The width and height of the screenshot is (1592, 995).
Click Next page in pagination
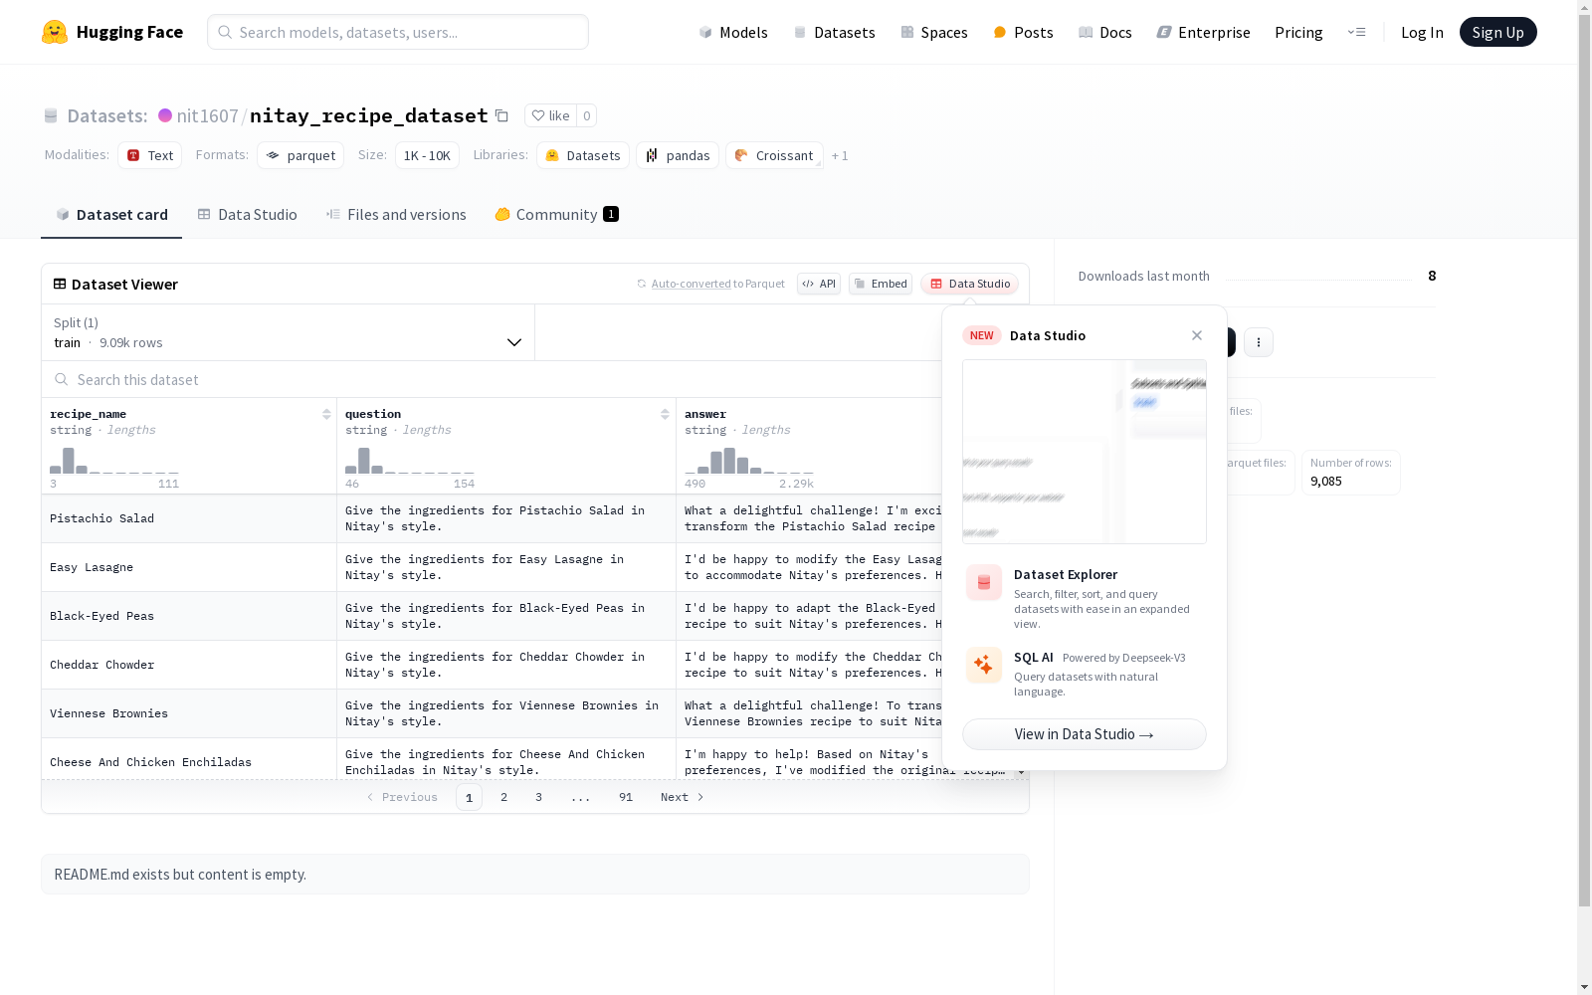point(683,797)
